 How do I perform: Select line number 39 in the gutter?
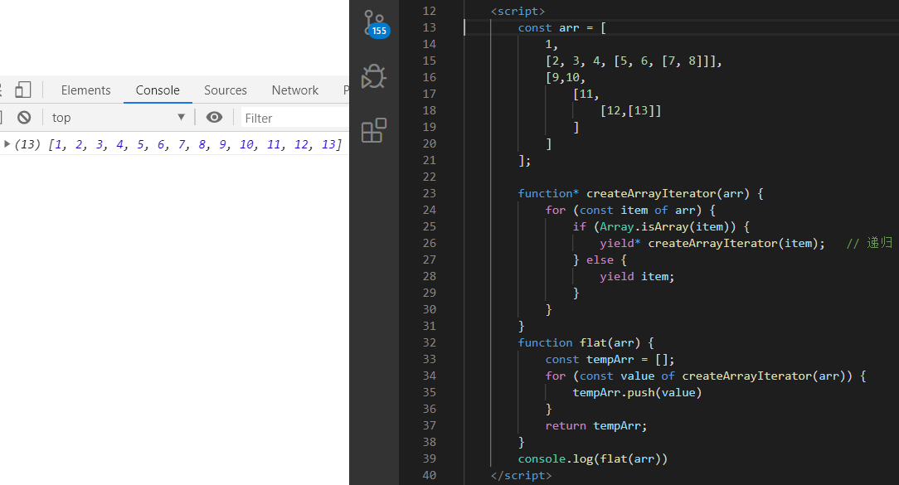point(429,458)
